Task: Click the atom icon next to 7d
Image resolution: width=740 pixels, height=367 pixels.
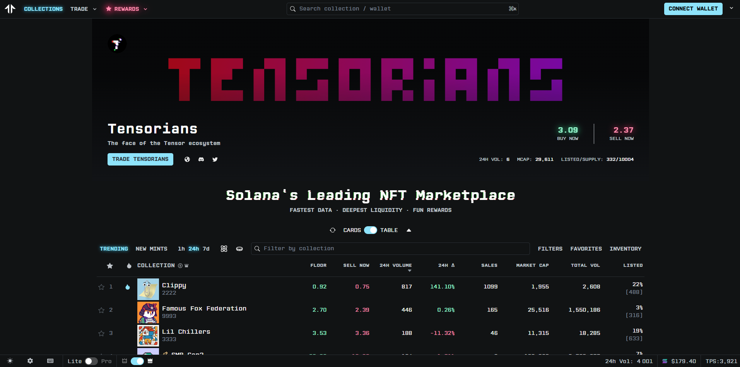Action: pos(224,249)
